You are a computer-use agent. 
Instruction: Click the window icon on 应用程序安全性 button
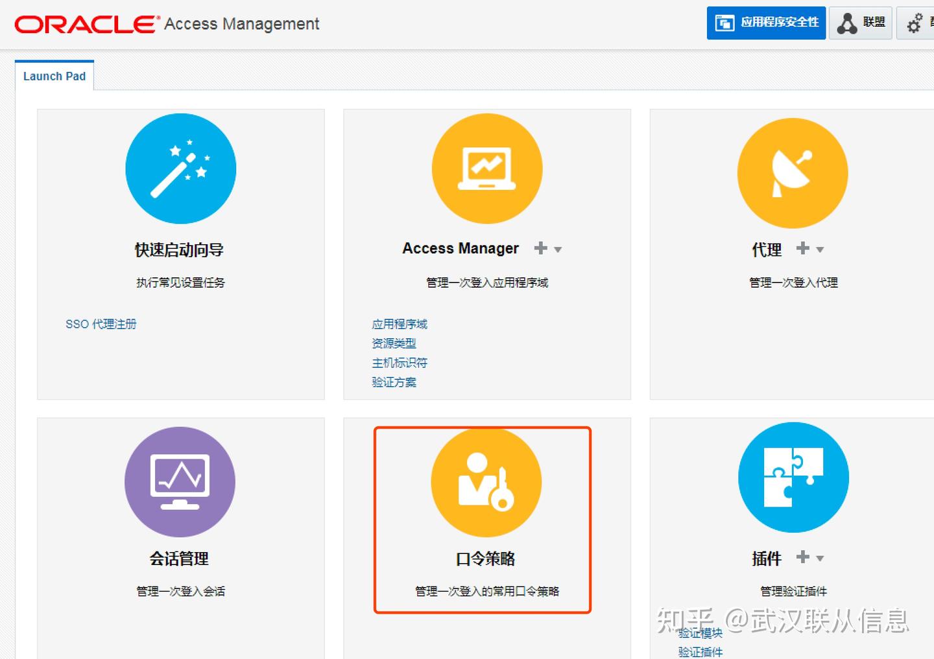click(x=724, y=22)
